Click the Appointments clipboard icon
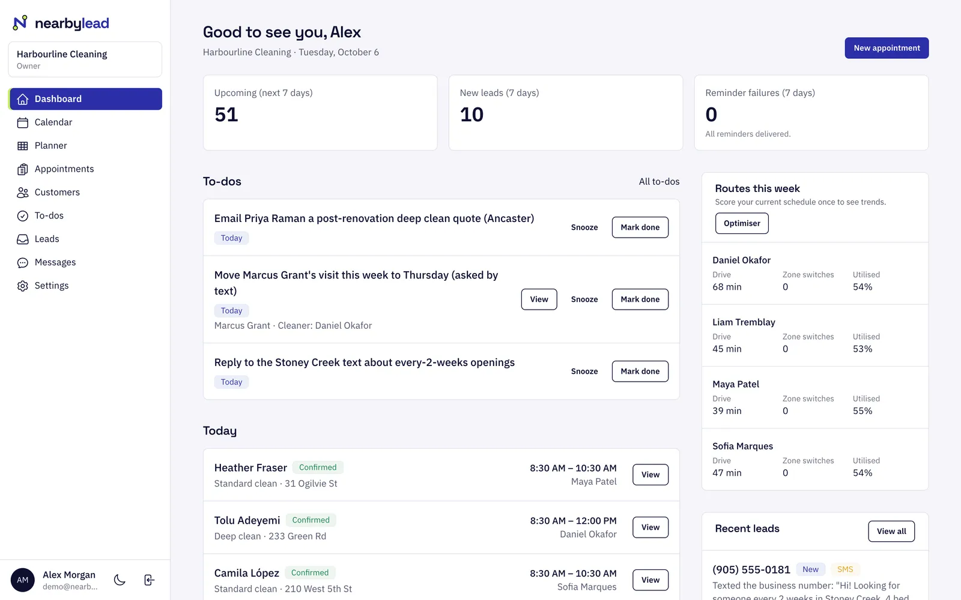The height and width of the screenshot is (600, 961). (23, 169)
